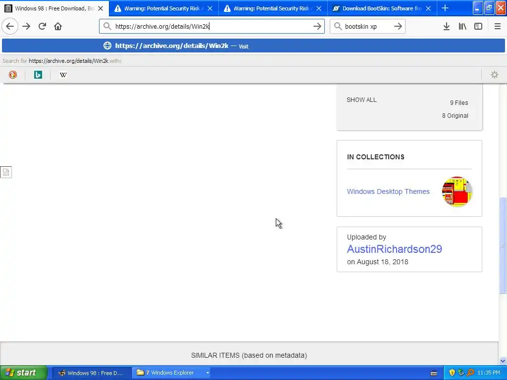Open the Windows Desktop Themes collection link
507x380 pixels.
[x=388, y=191]
